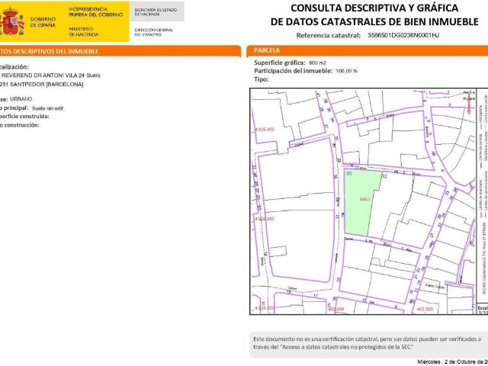Click 'Participación del inmueble:' label
Screen dimensions: 488x366
pyautogui.click(x=293, y=71)
